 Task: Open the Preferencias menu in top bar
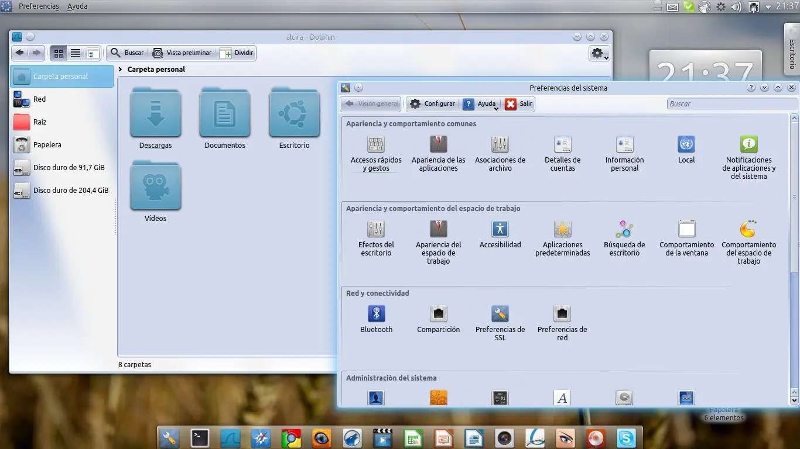point(39,6)
